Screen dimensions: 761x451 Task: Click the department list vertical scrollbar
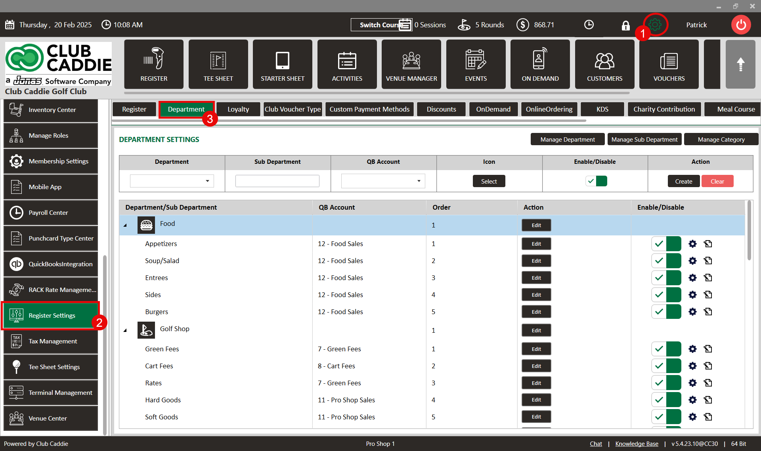(749, 231)
